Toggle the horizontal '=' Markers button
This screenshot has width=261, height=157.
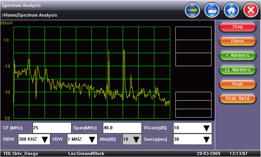(238, 56)
